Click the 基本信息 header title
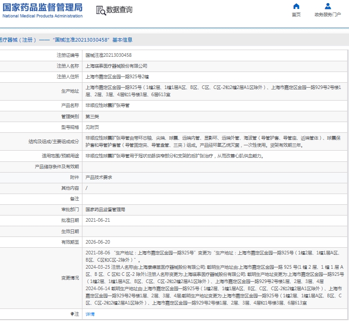The image size is (349, 321). (122, 40)
